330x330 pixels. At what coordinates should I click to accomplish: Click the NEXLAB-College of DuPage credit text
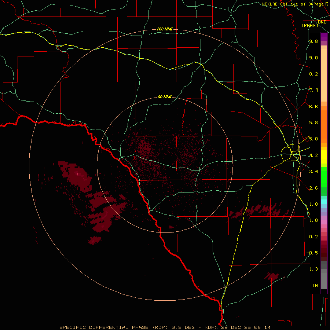(x=293, y=4)
